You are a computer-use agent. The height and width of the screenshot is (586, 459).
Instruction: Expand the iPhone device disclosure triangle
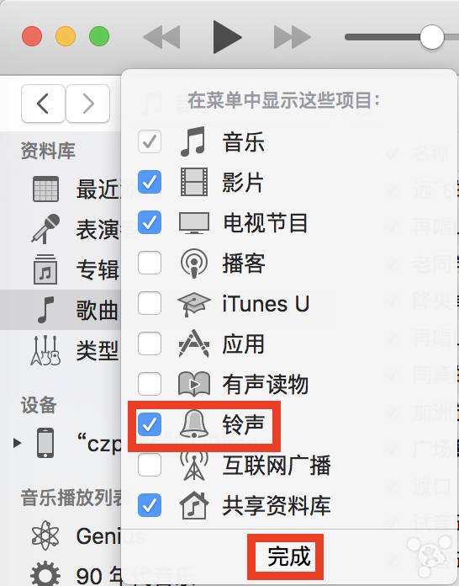point(17,443)
